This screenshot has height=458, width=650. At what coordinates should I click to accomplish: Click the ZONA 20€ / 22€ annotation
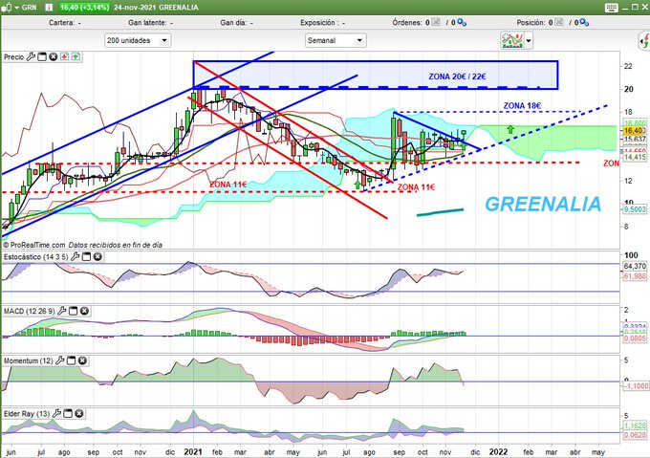[457, 76]
